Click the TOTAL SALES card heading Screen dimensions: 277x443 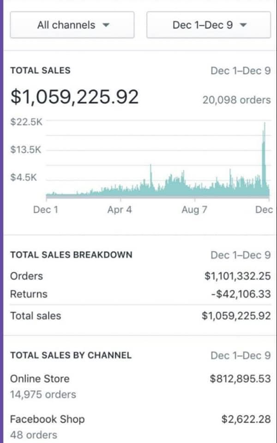point(40,71)
